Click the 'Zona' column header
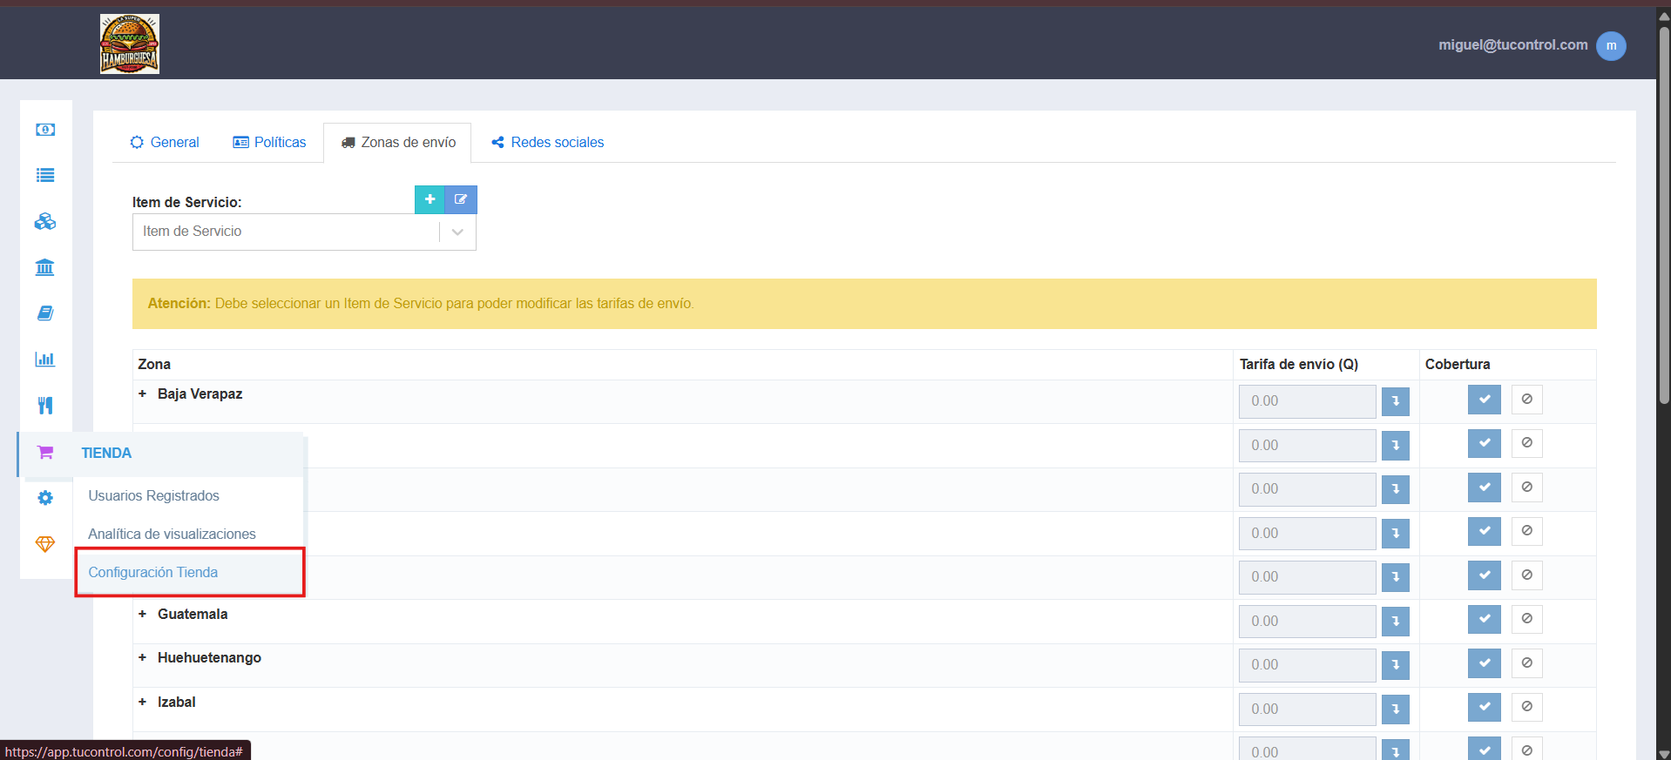 [x=154, y=364]
